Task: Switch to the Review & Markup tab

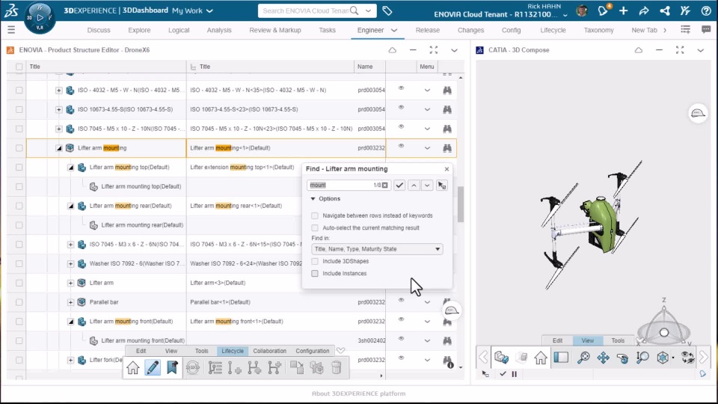Action: 274,30
